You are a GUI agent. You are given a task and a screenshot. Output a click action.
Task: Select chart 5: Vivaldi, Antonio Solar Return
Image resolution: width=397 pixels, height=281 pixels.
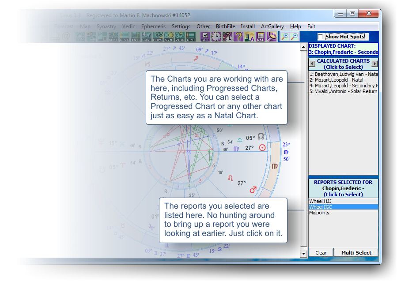(x=344, y=91)
